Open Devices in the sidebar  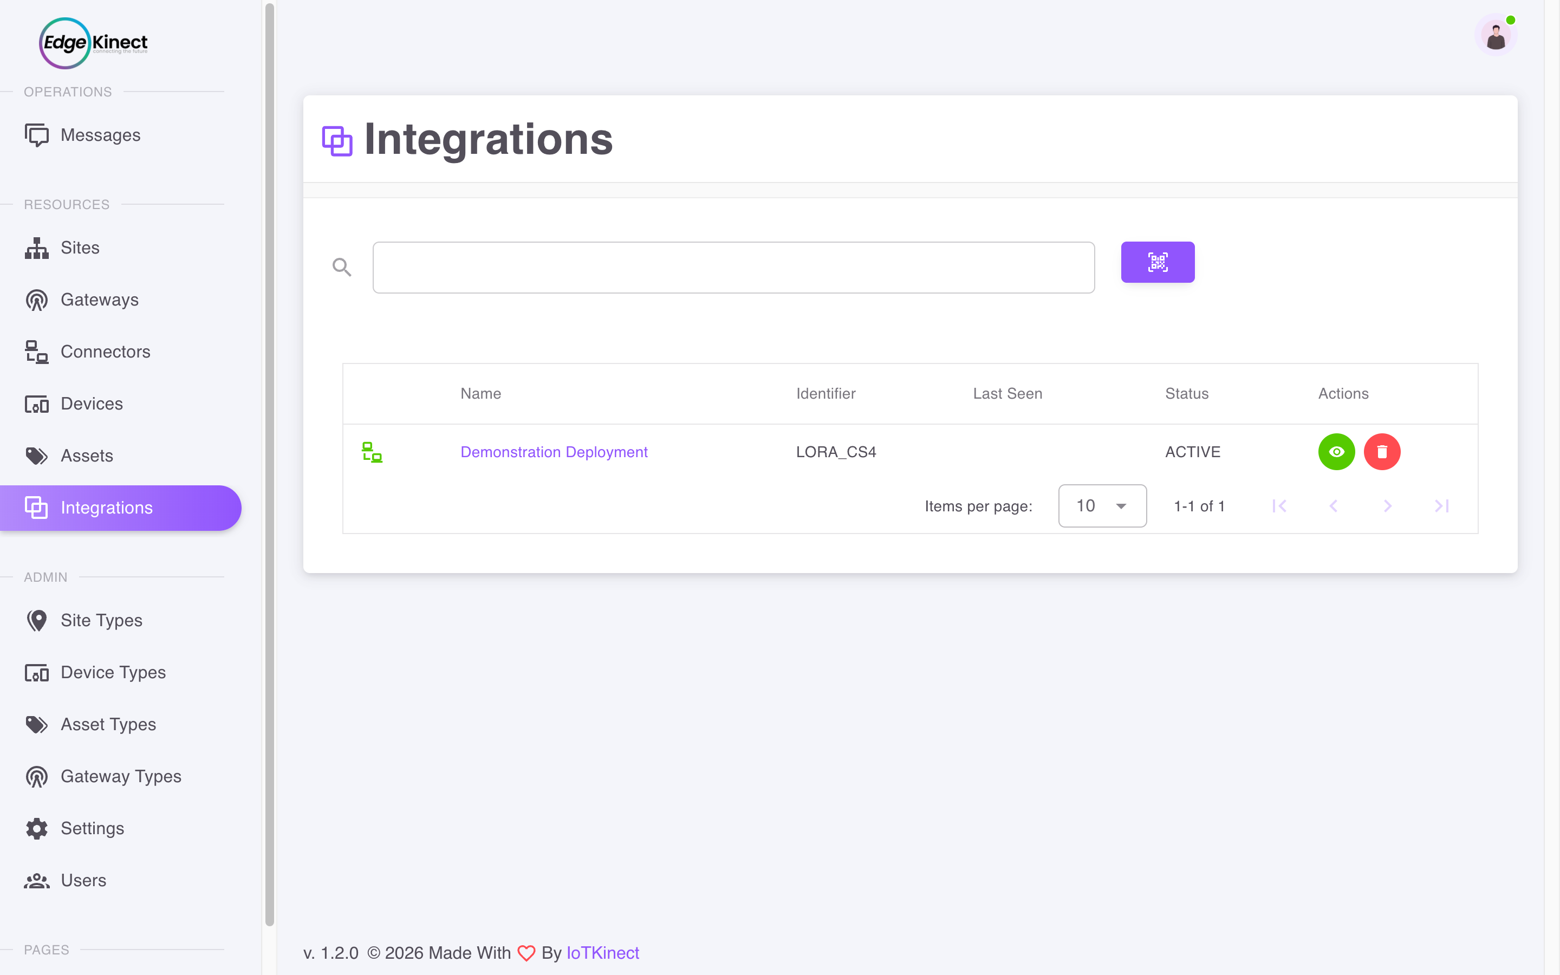point(121,404)
